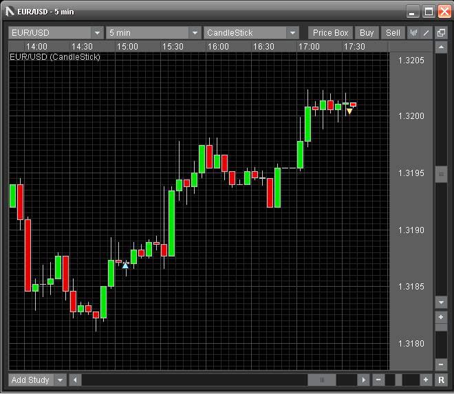Click the vertical zoom out minus button
This screenshot has width=454, height=394.
pyautogui.click(x=441, y=364)
